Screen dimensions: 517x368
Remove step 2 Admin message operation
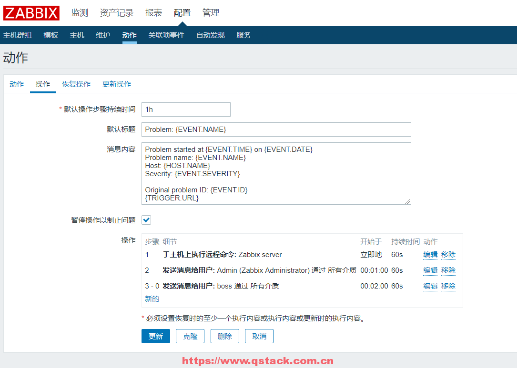(448, 270)
